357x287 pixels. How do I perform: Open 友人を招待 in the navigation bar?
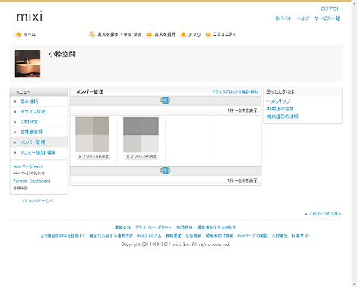pyautogui.click(x=165, y=34)
